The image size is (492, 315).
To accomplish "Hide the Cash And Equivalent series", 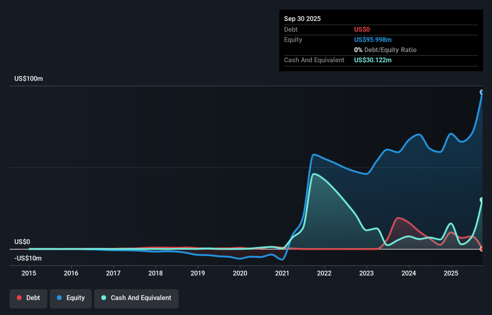I will 136,298.
